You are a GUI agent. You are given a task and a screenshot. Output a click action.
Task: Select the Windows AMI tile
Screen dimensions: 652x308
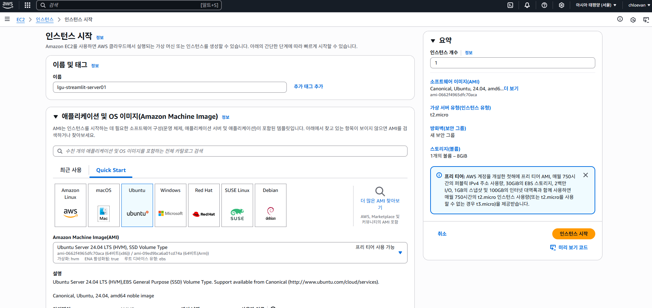(x=171, y=205)
